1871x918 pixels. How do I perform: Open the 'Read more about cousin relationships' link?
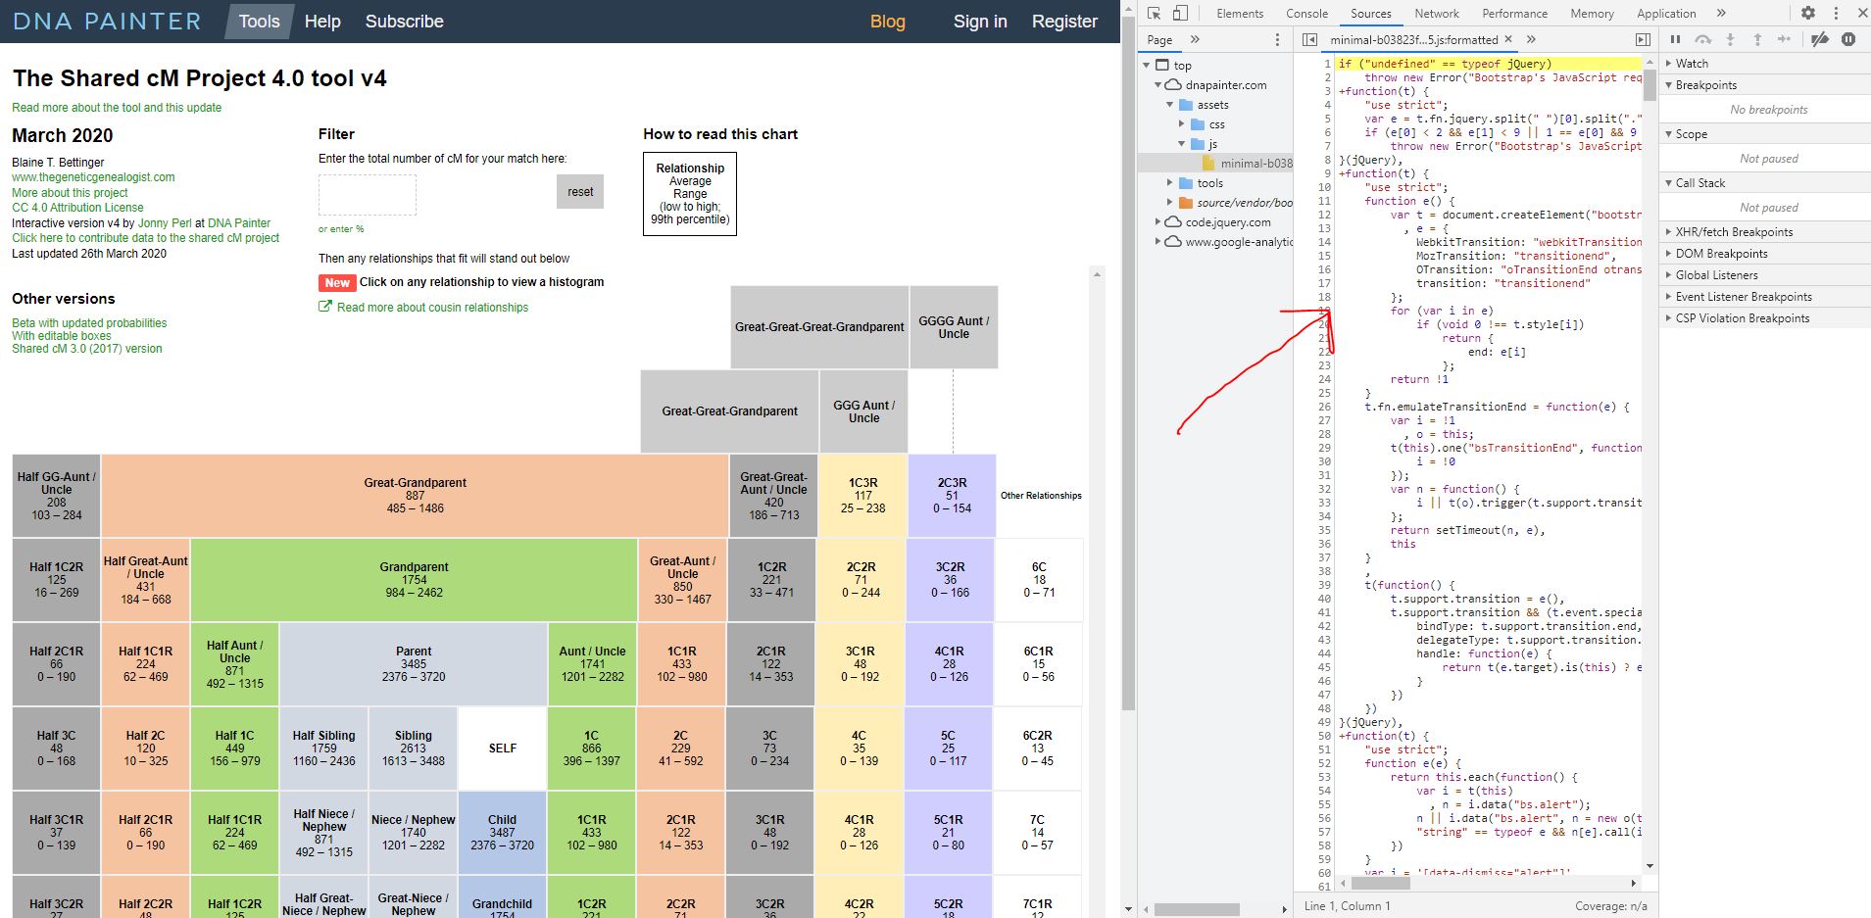(x=432, y=308)
